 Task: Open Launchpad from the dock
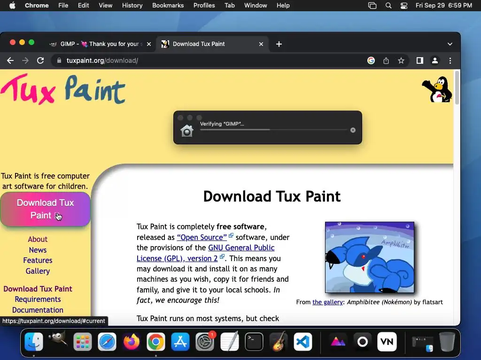[x=83, y=341]
